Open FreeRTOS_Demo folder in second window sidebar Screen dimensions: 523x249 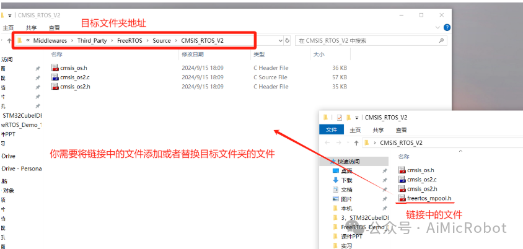(x=364, y=227)
